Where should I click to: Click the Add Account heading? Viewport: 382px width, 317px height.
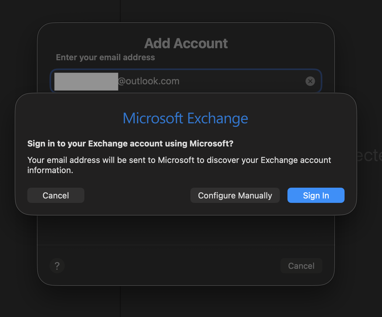(x=186, y=43)
